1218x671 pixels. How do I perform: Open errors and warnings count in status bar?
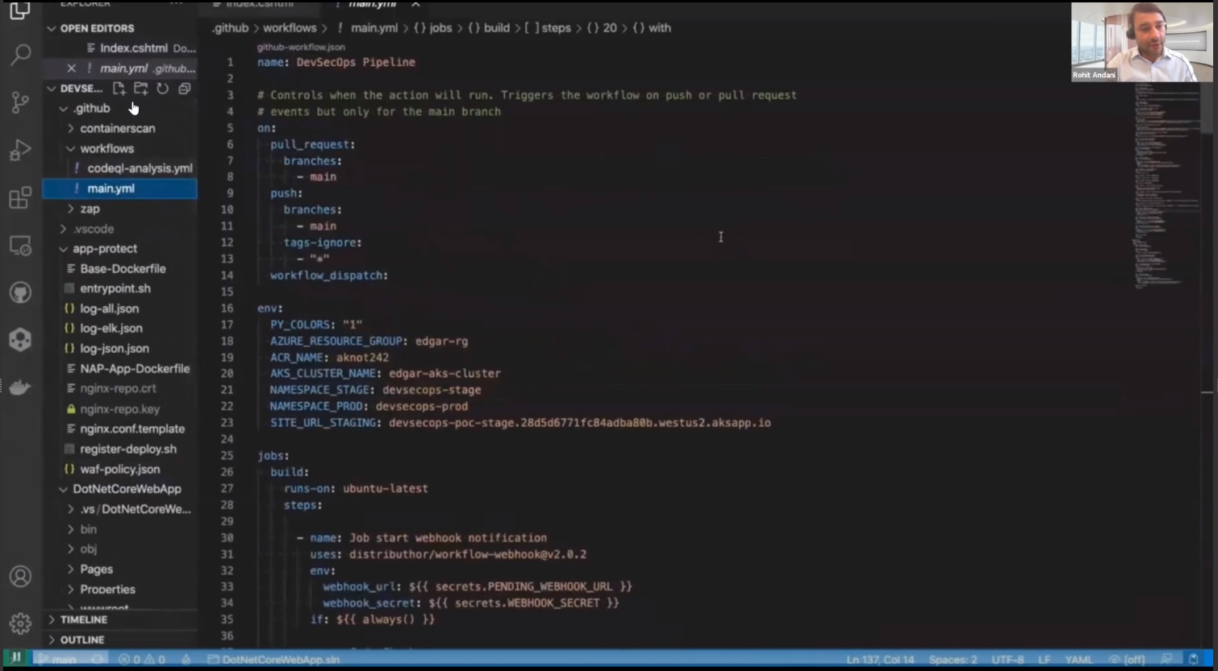[x=141, y=659]
